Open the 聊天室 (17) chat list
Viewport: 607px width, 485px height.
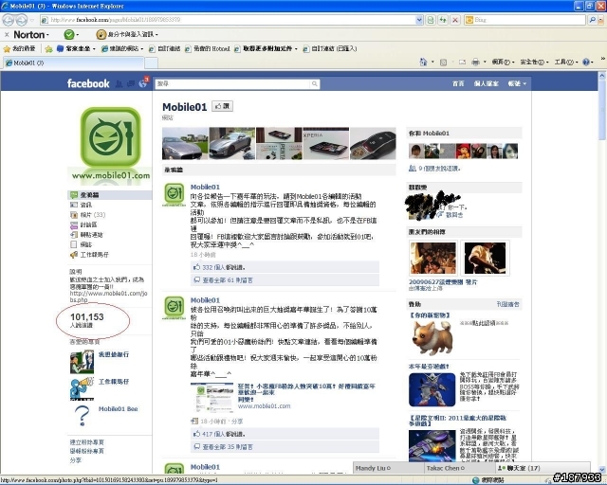point(543,468)
